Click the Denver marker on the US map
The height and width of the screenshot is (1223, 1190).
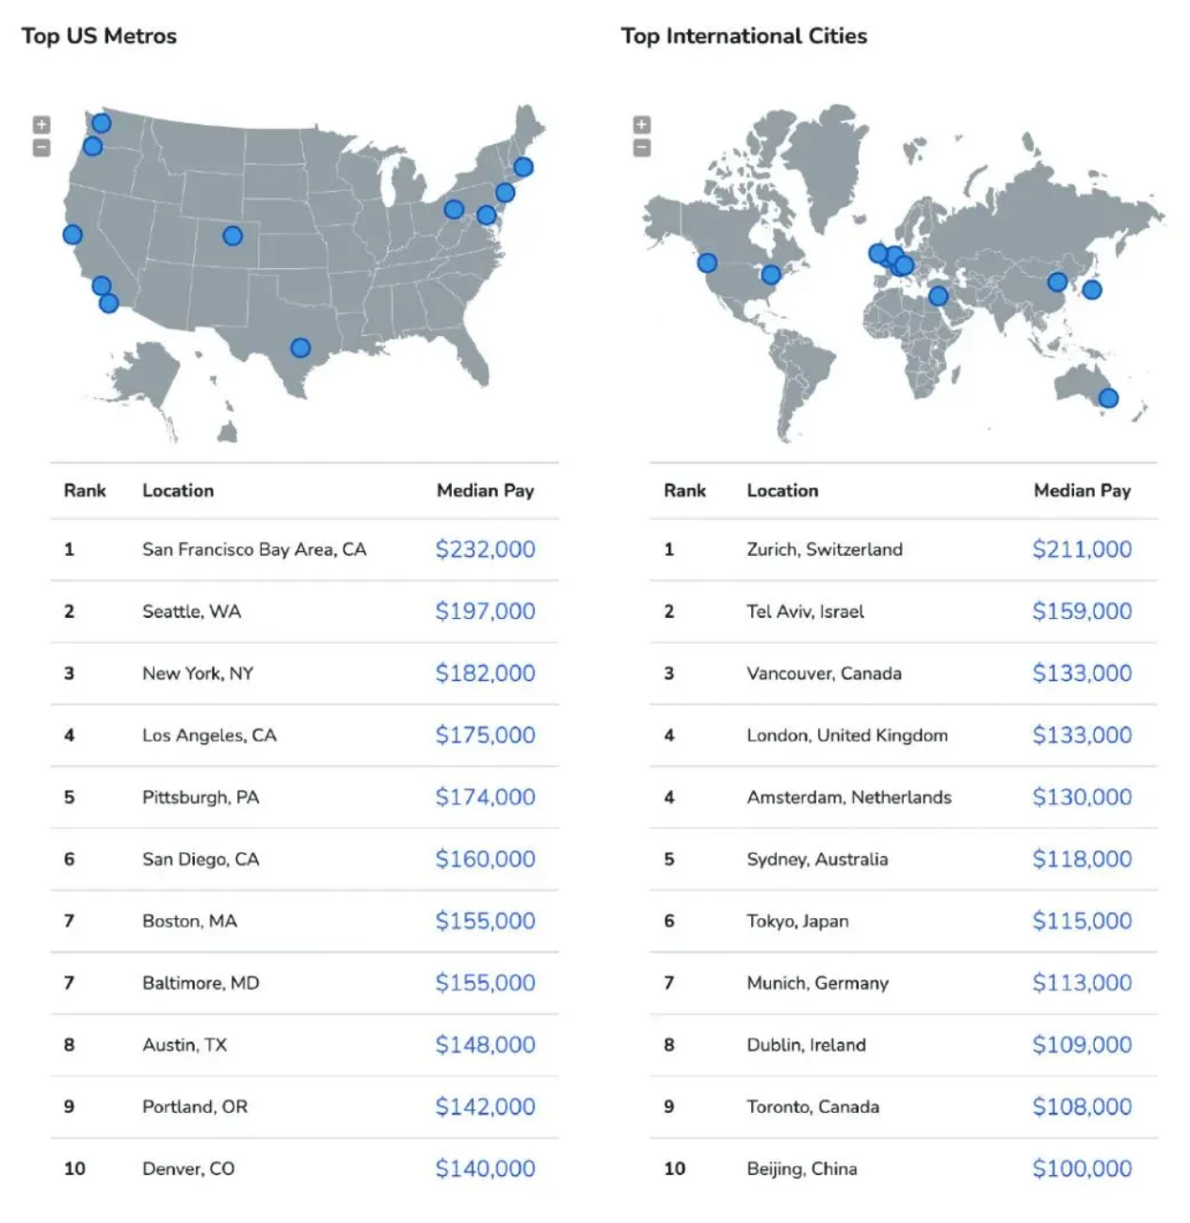(233, 235)
